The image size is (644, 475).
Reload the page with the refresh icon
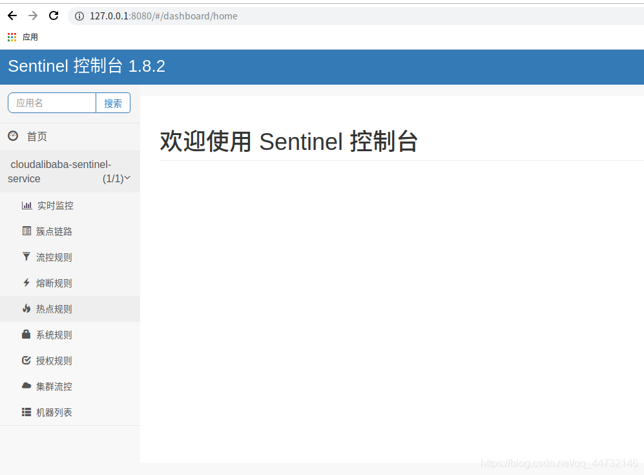(x=54, y=16)
